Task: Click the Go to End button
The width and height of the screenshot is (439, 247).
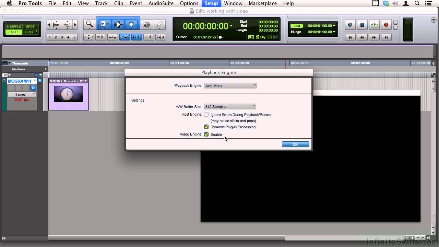Action: pyautogui.click(x=386, y=37)
